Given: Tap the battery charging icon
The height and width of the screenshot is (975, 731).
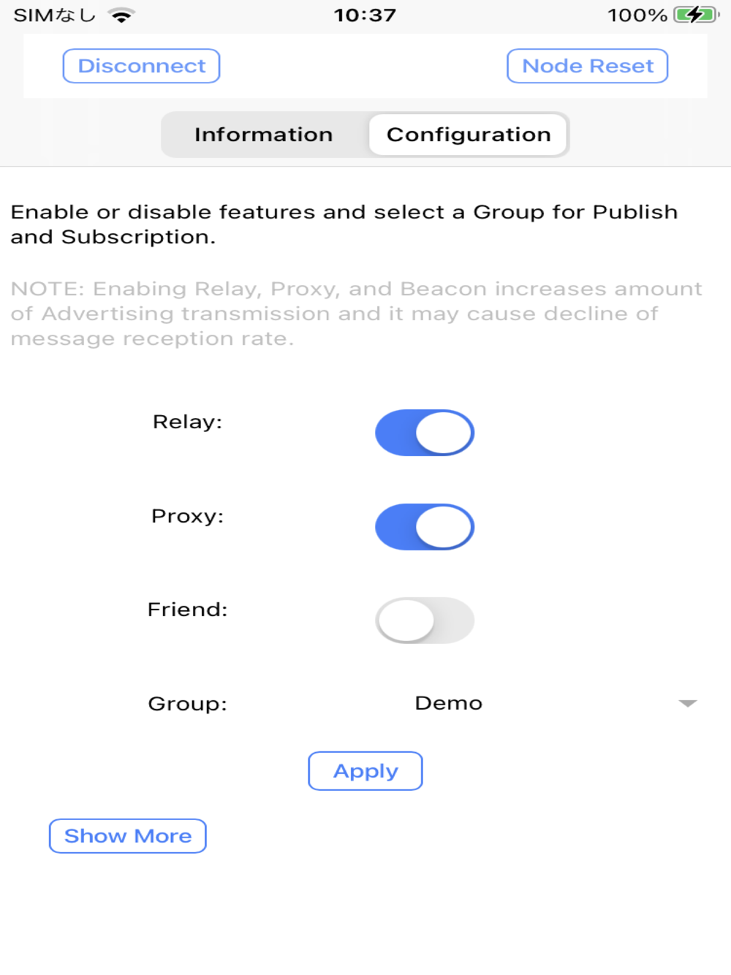Looking at the screenshot, I should pos(695,15).
